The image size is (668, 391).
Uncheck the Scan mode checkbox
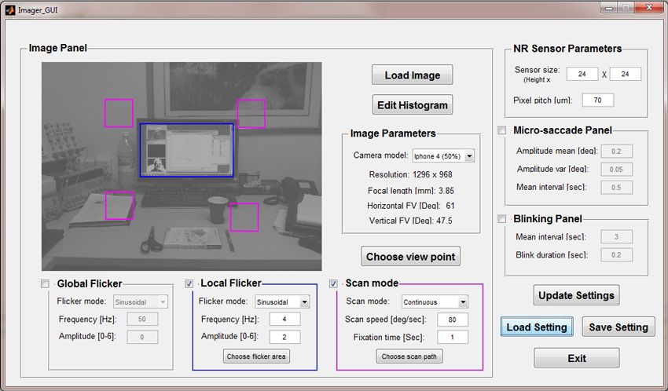(334, 283)
